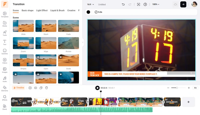Open the user profile avatar
Viewport: 200px width, 115px height.
point(194,4)
